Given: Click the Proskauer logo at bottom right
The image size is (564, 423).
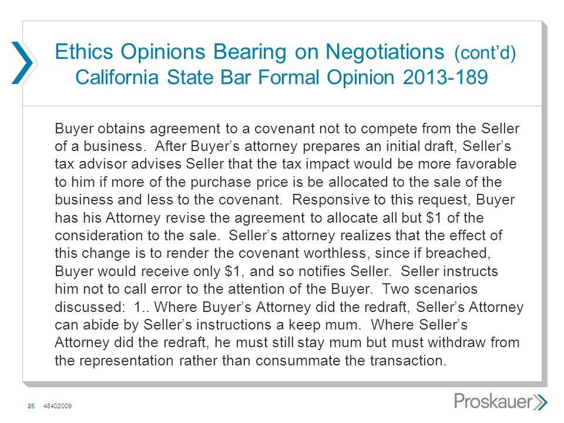Looking at the screenshot, I should pos(501,401).
